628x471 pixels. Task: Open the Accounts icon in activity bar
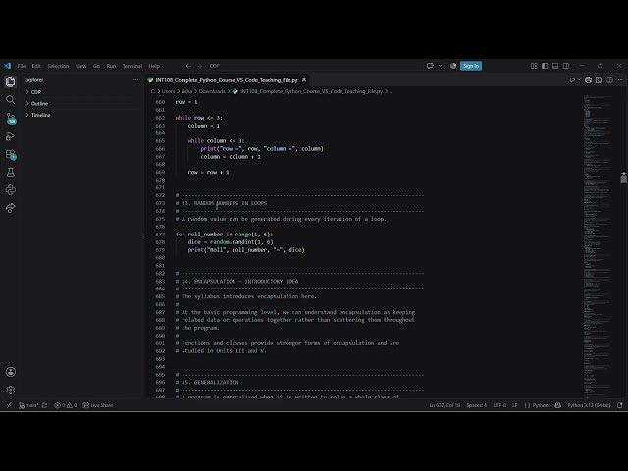tap(11, 372)
